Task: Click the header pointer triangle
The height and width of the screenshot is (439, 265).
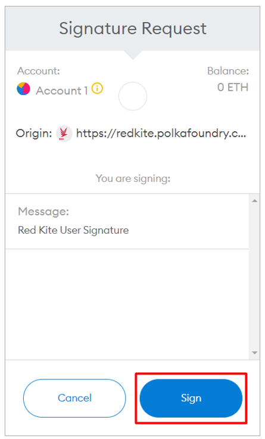Action: pyautogui.click(x=133, y=55)
